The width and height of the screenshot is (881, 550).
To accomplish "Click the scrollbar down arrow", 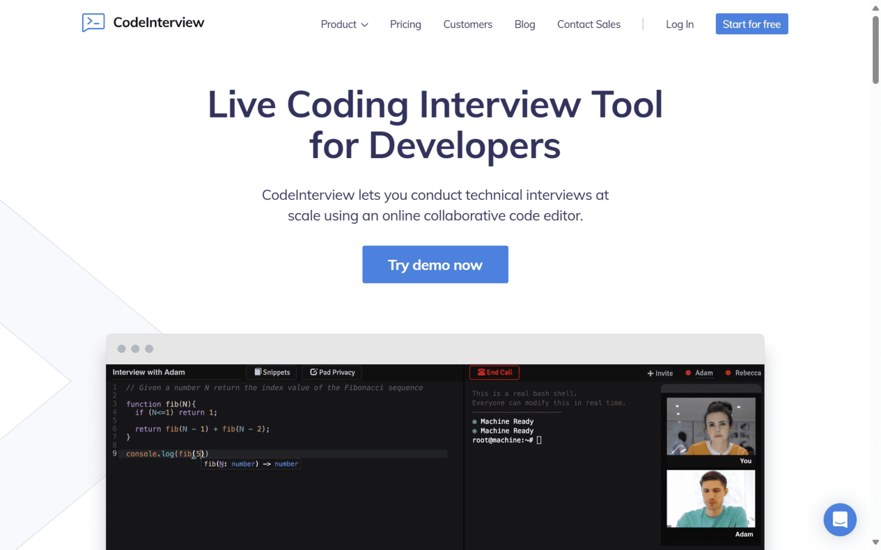I will (x=875, y=542).
